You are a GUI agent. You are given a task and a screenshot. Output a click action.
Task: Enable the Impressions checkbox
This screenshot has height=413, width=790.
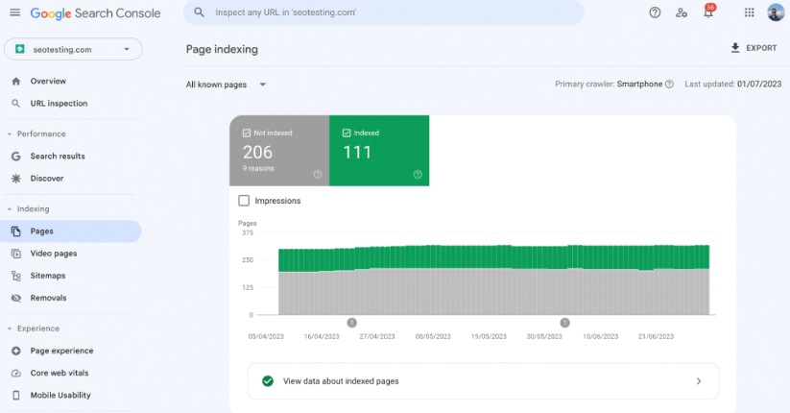click(244, 201)
